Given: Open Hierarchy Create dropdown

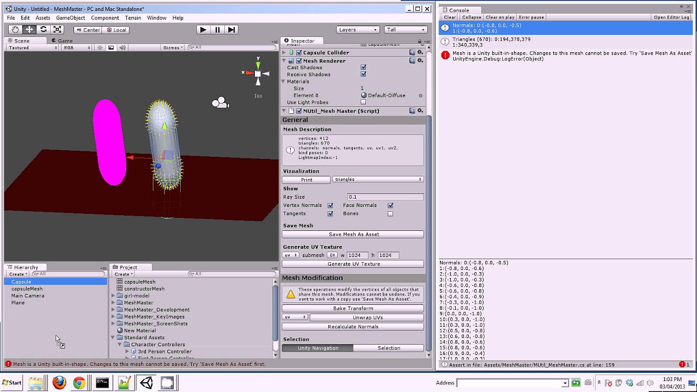Looking at the screenshot, I should 17,274.
